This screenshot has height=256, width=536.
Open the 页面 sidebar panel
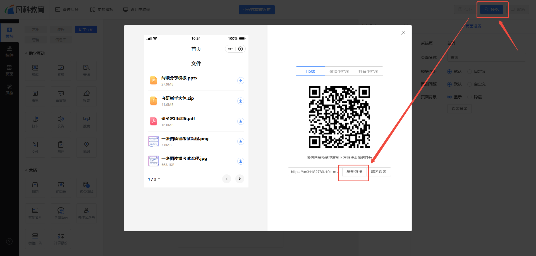coord(9,71)
